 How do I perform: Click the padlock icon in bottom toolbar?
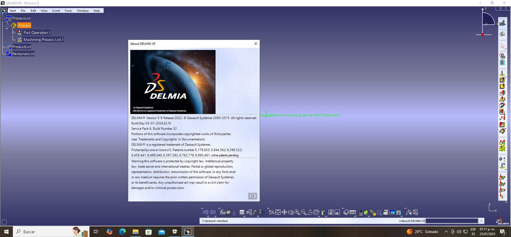(x=255, y=212)
